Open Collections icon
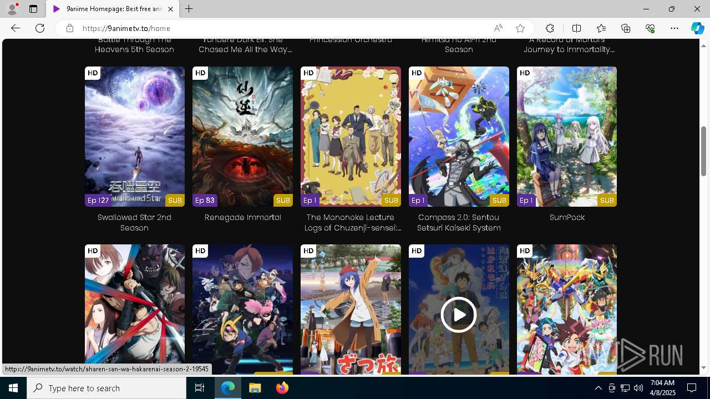This screenshot has width=710, height=399. pyautogui.click(x=626, y=28)
